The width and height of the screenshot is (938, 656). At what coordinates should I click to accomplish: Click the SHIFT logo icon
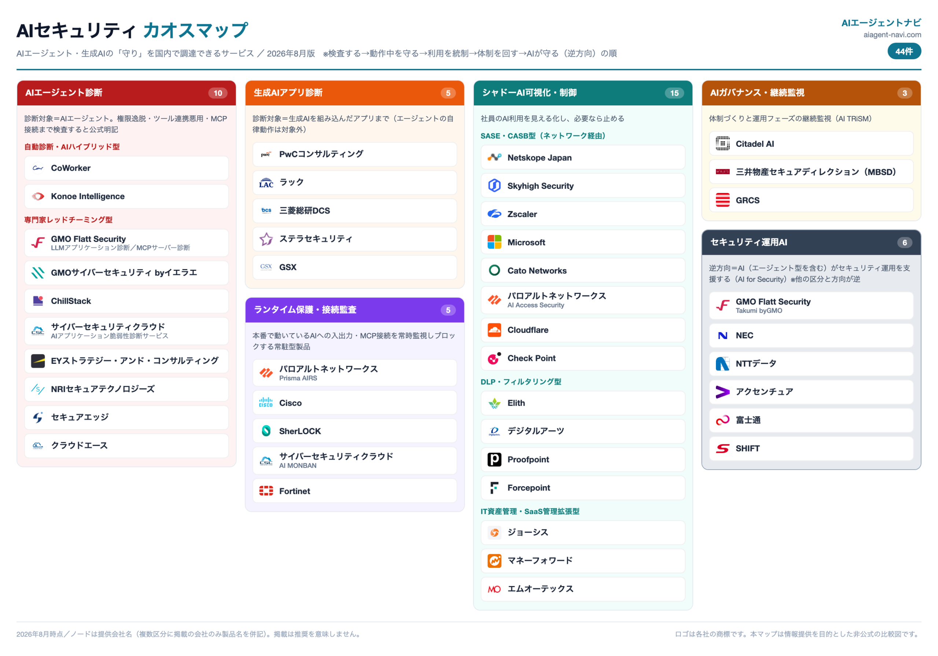[x=723, y=449]
